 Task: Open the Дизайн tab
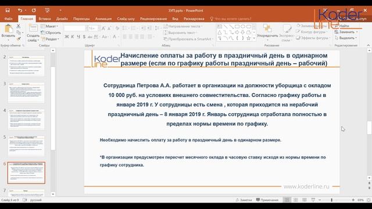pyautogui.click(x=62, y=19)
